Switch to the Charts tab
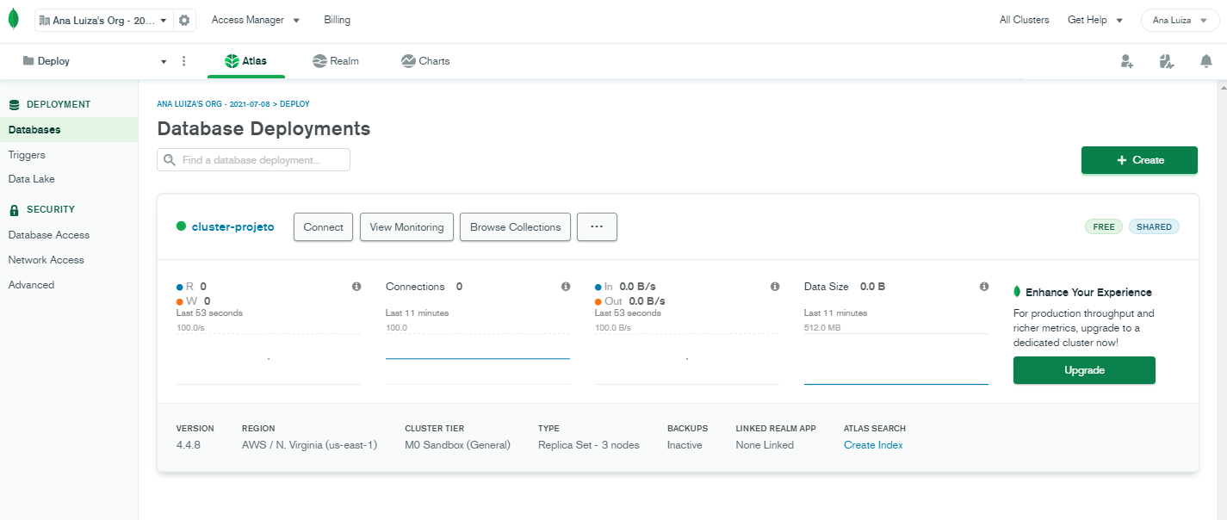 [x=425, y=61]
